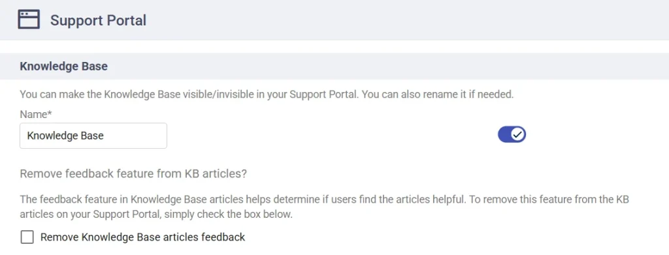Click the feedback feature explanation paragraph
This screenshot has height=255, width=669.
point(324,207)
